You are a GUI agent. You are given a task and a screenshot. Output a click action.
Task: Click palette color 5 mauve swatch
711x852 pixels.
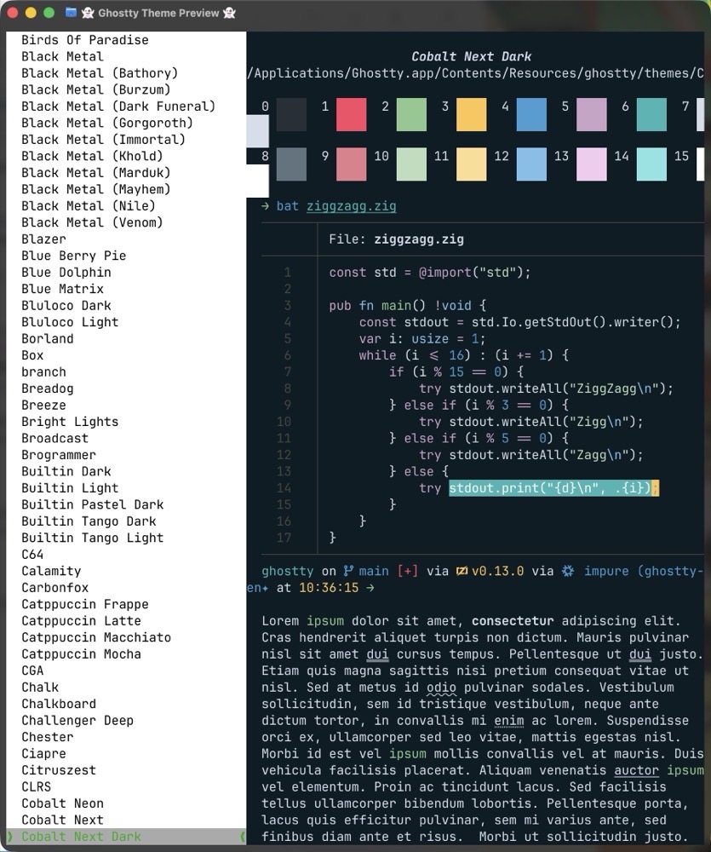tap(592, 115)
